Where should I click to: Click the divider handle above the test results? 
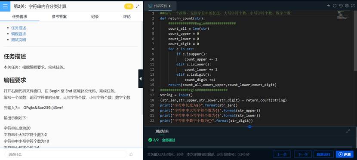tap(250, 126)
